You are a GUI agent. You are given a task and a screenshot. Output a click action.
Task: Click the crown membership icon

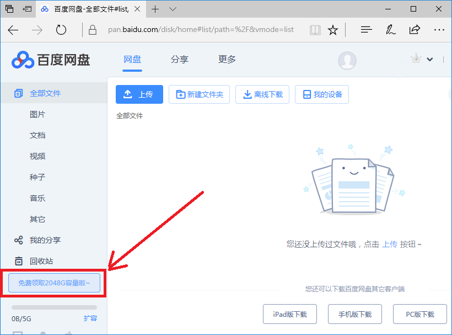click(x=416, y=59)
